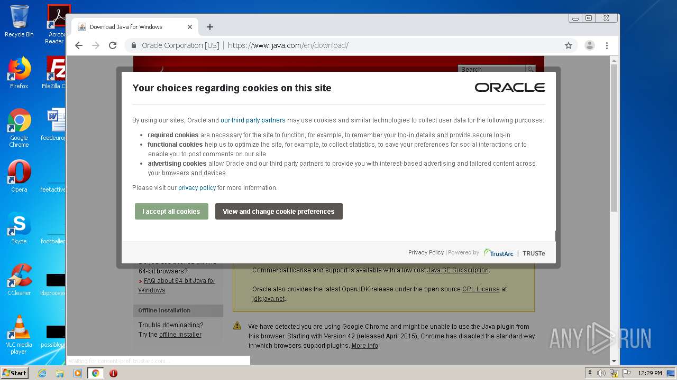Viewport: 677px width, 380px height.
Task: Switch to Chrome taskbar button
Action: point(96,373)
